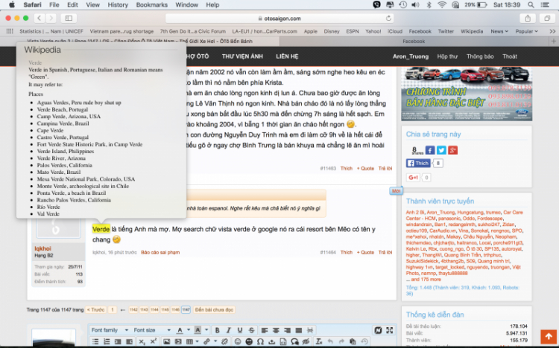
Task: Open Safari's History menu
Action: coord(118,5)
